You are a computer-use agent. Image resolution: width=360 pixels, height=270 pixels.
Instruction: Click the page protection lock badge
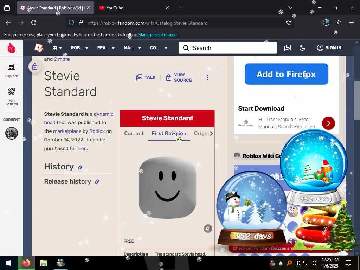pyautogui.click(x=35, y=66)
